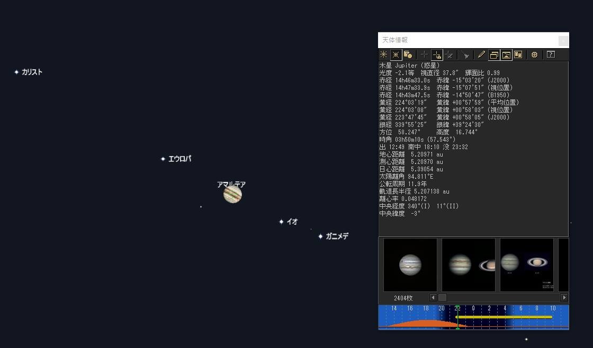This screenshot has height=348, width=593.
Task: Select the pencil edit icon
Action: tap(481, 55)
